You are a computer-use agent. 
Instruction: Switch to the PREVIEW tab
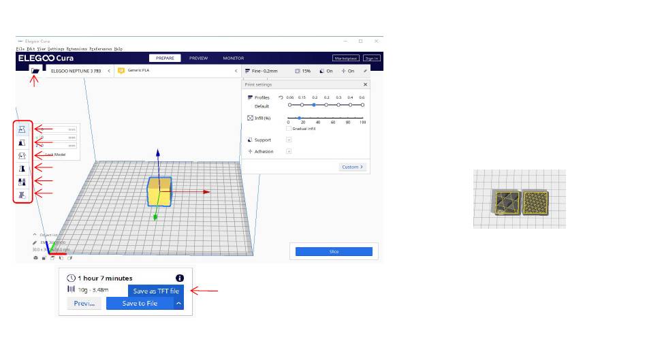pos(198,58)
